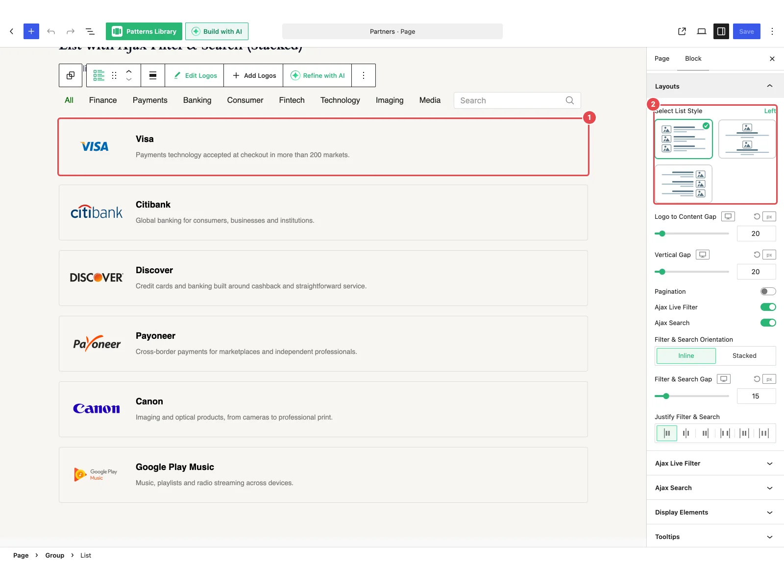
Task: Filter the logos by Fintech category
Action: [292, 100]
